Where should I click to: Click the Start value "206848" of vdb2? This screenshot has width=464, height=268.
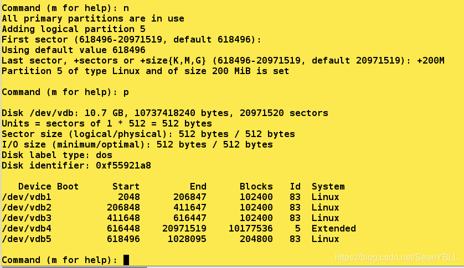[x=123, y=207]
